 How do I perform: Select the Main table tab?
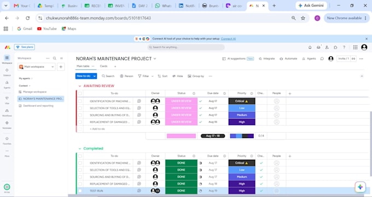(x=83, y=66)
